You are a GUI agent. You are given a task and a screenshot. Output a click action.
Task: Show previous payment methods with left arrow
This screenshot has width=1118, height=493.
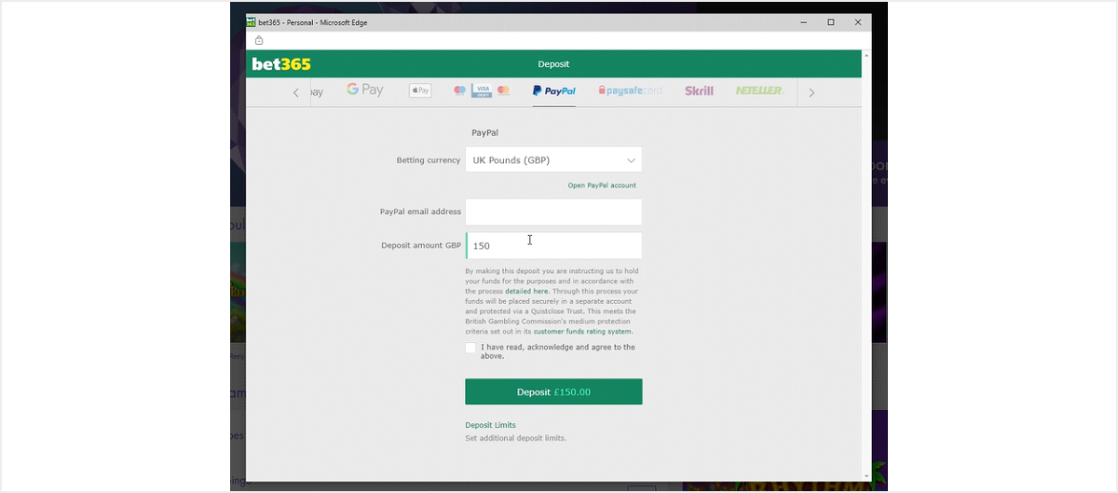coord(296,92)
